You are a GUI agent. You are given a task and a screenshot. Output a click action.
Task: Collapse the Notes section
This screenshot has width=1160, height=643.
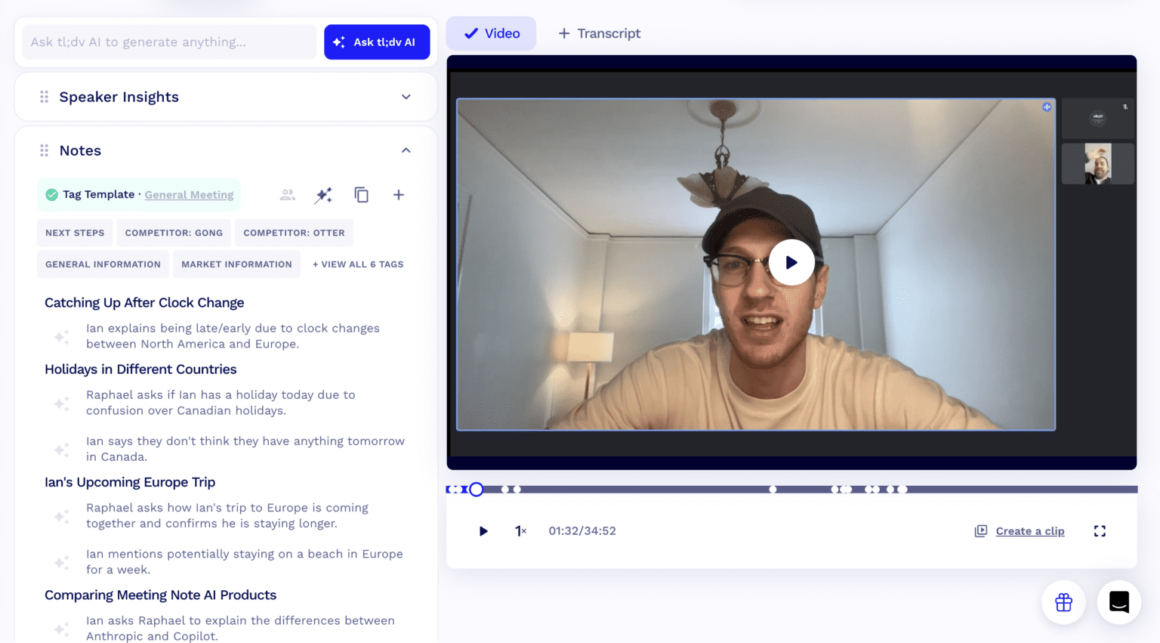tap(406, 150)
